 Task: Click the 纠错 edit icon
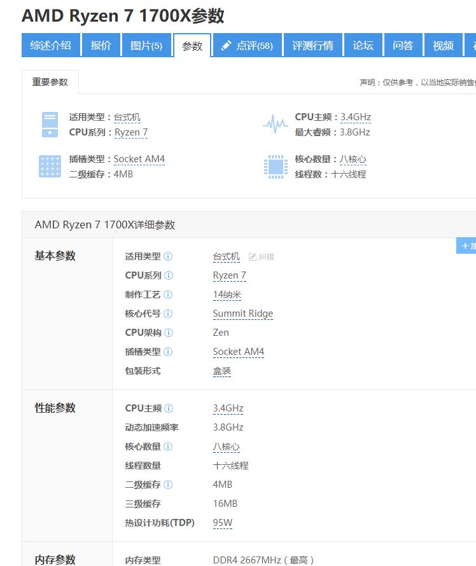click(253, 257)
